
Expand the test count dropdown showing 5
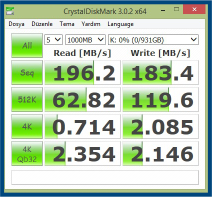[x=53, y=40]
